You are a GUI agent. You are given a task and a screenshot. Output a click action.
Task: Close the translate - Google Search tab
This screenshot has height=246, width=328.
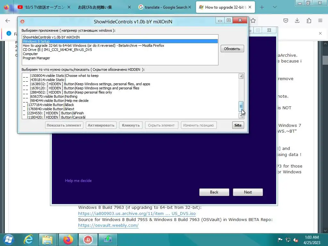click(x=190, y=7)
